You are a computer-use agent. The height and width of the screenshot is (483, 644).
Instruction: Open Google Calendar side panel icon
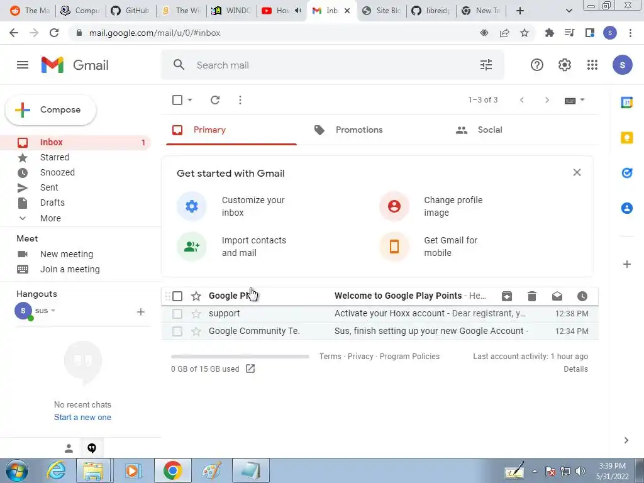(x=627, y=103)
